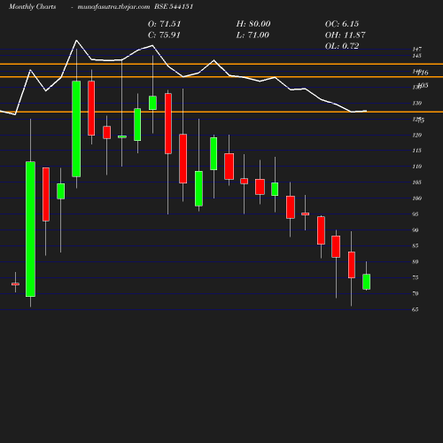This screenshot has height=443, width=443.
Task: Click the 120 price axis label
Action: [x=417, y=135]
